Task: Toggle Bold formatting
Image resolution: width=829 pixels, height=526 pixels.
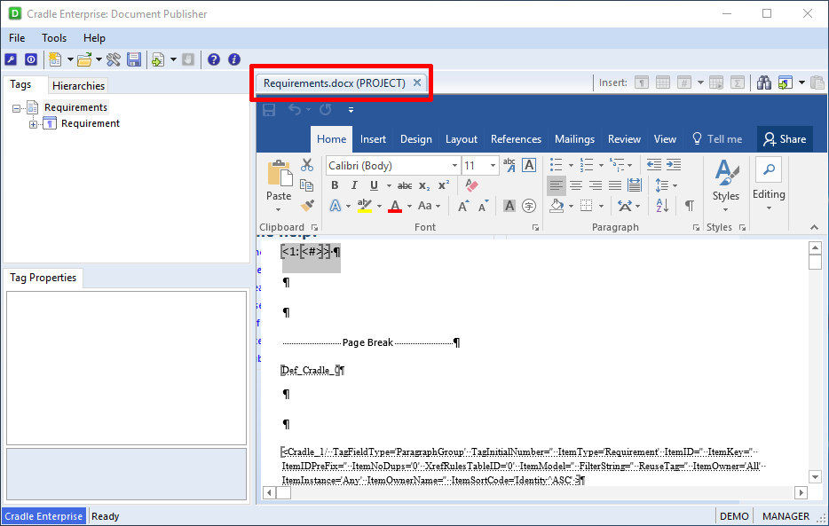Action: [x=335, y=185]
